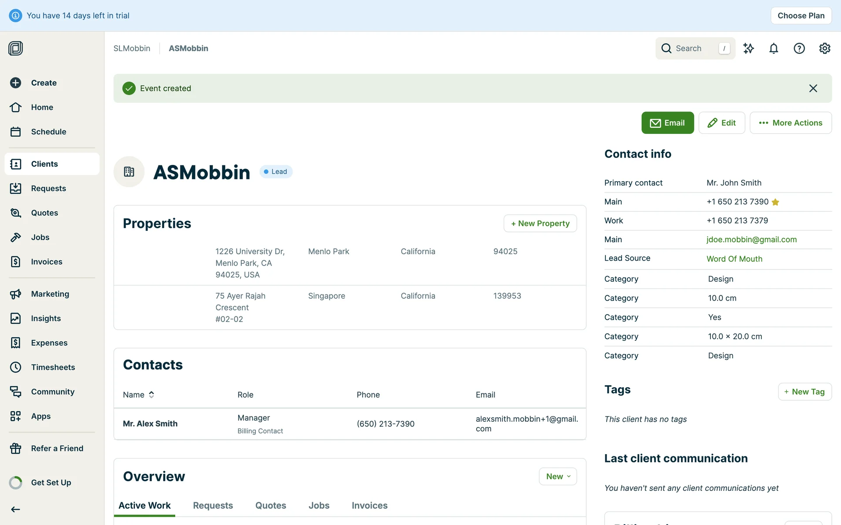The image size is (841, 525).
Task: Open Schedule calendar in sidebar
Action: pyautogui.click(x=16, y=132)
